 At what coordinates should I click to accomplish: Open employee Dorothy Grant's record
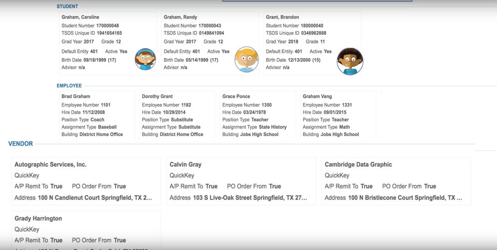click(x=178, y=115)
